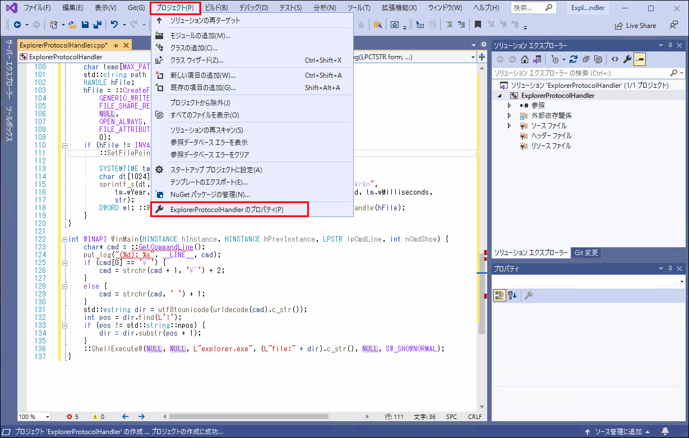This screenshot has width=689, height=438.
Task: Open the zoom 100 % dropdown
Action: click(47, 417)
